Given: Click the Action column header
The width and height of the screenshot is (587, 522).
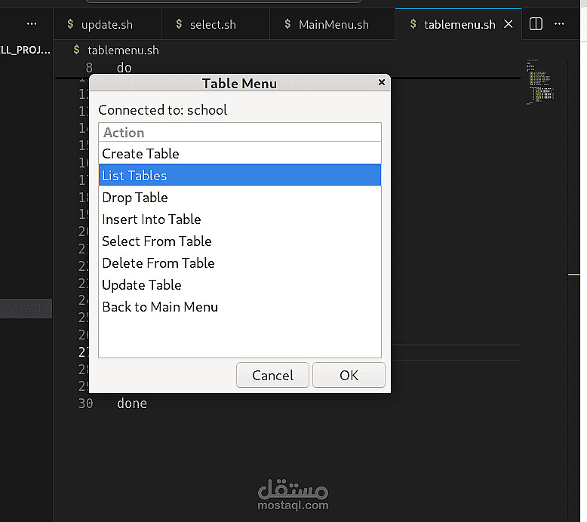Looking at the screenshot, I should tap(124, 133).
